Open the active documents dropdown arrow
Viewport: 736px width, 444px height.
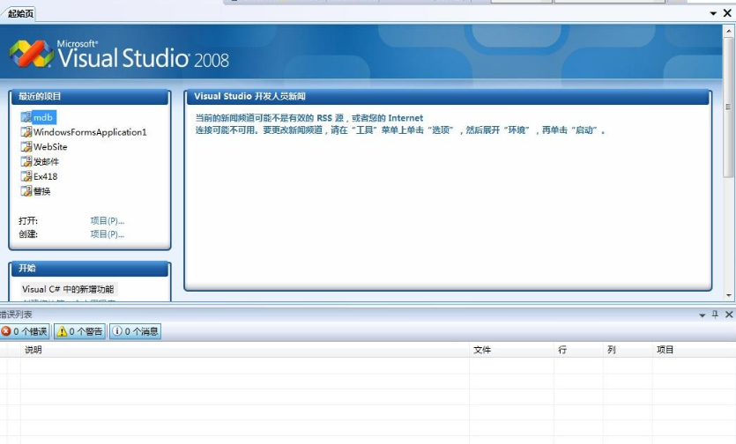(x=715, y=13)
